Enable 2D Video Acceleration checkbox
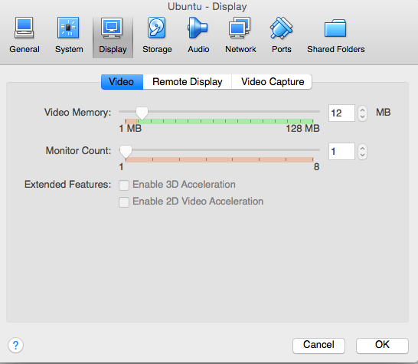The height and width of the screenshot is (364, 418). tap(124, 202)
